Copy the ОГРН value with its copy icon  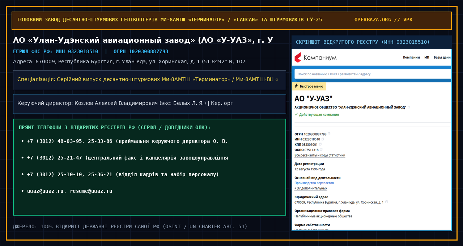(329, 134)
